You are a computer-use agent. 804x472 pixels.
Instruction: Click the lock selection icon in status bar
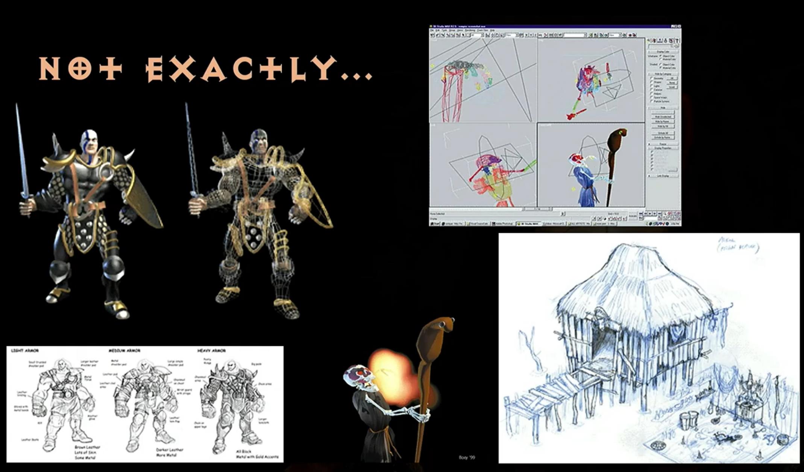point(563,214)
